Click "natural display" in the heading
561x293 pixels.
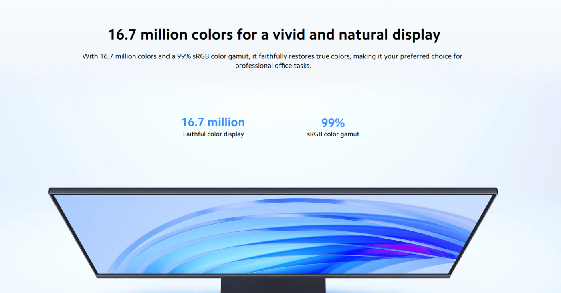(x=389, y=35)
